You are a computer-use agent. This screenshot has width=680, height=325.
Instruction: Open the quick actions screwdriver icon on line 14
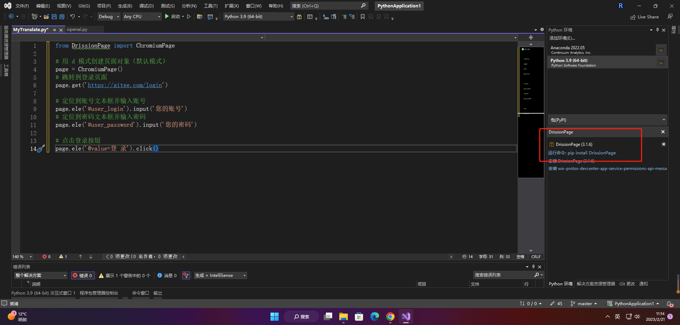pos(41,149)
